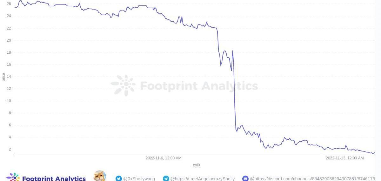Image resolution: width=381 pixels, height=181 pixels.
Task: Click the Twitter bird icon
Action: [x=119, y=179]
